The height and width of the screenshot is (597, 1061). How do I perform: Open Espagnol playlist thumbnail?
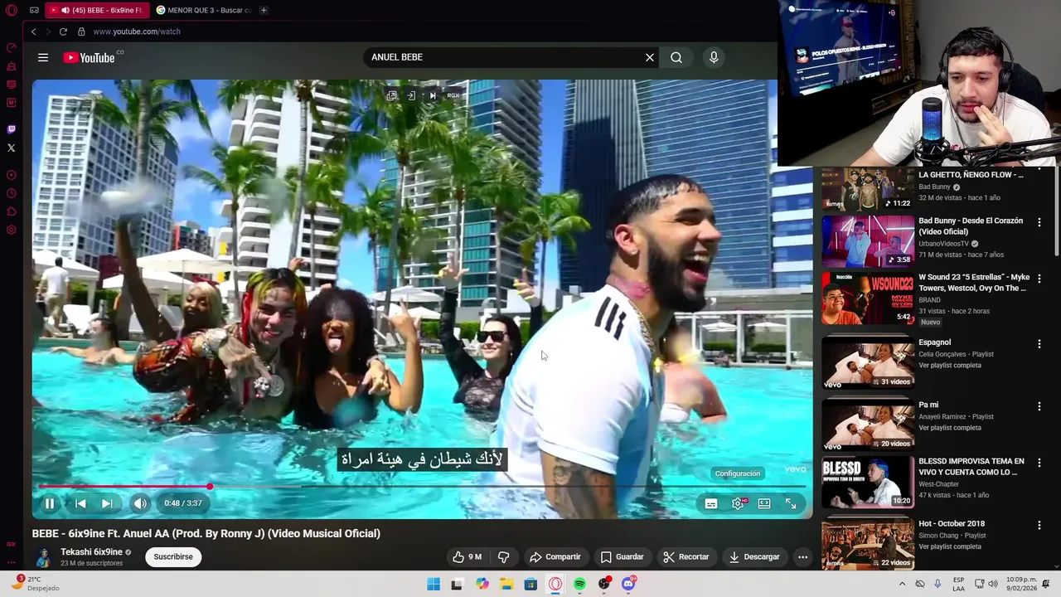point(868,362)
